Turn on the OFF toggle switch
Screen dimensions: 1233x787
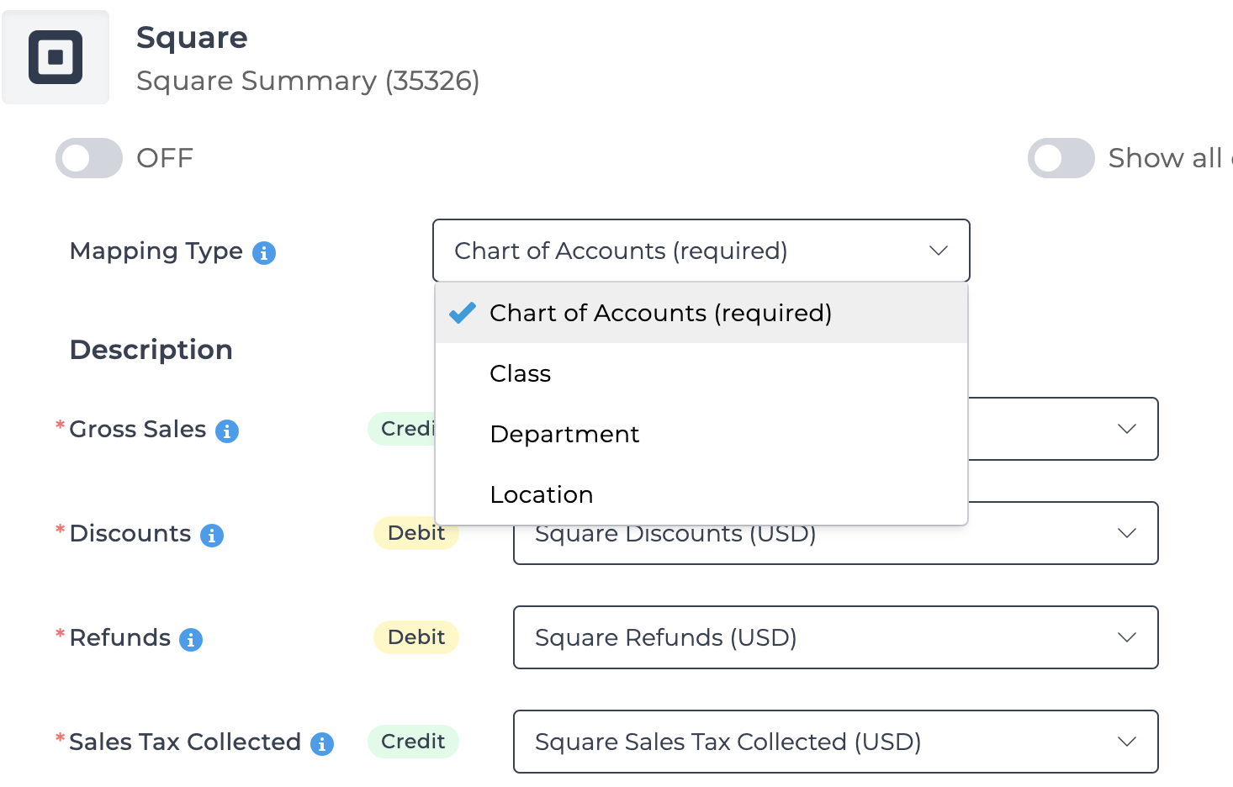coord(89,158)
